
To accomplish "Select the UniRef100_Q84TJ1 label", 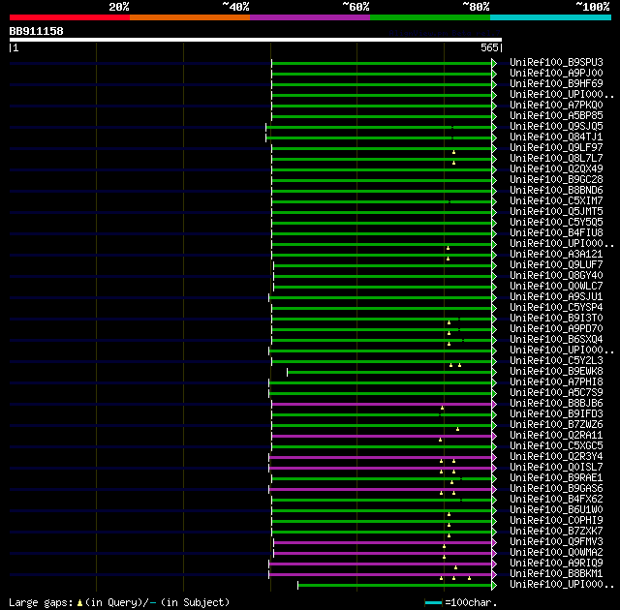I will pyautogui.click(x=556, y=137).
